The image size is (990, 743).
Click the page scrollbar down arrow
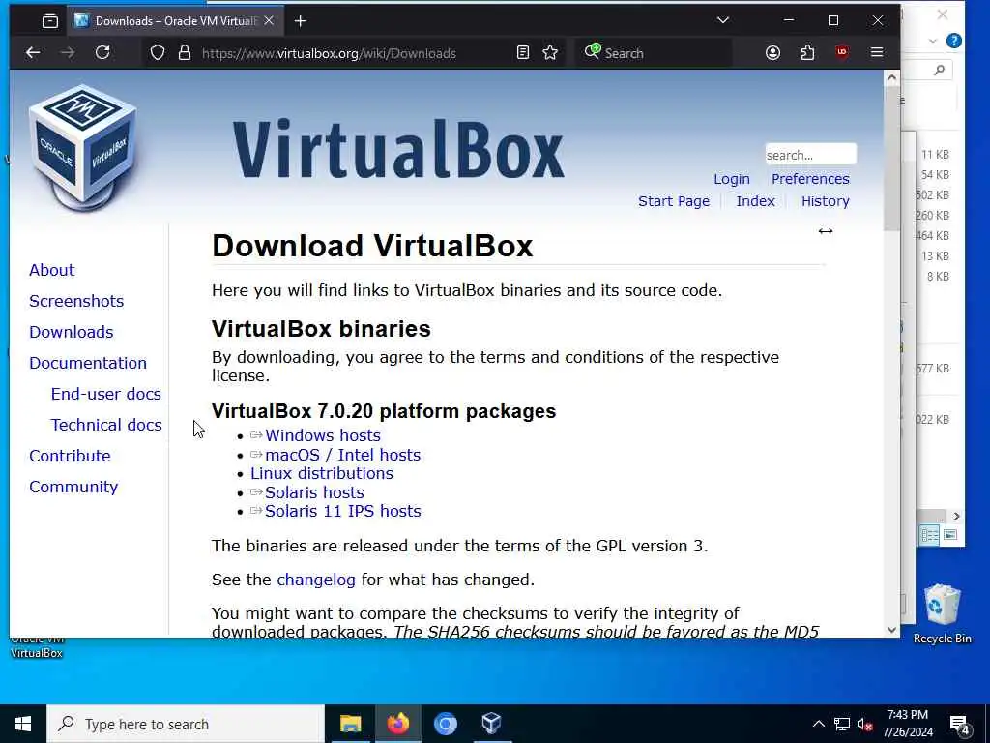pyautogui.click(x=891, y=629)
